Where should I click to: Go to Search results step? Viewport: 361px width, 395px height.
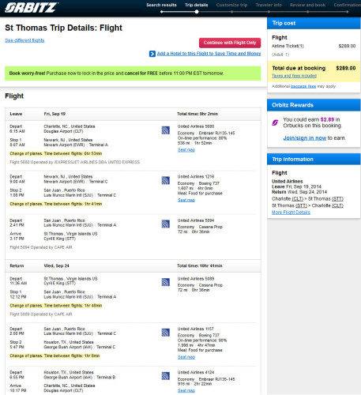(x=161, y=5)
